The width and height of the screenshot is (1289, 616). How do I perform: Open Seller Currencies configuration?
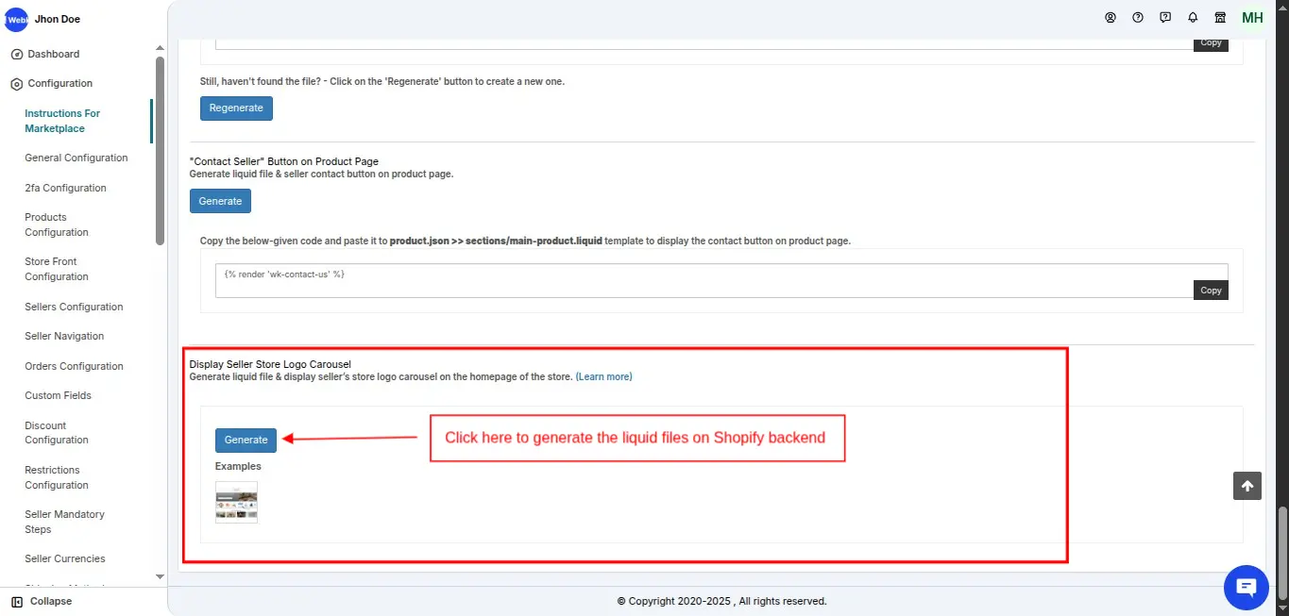pyautogui.click(x=64, y=558)
